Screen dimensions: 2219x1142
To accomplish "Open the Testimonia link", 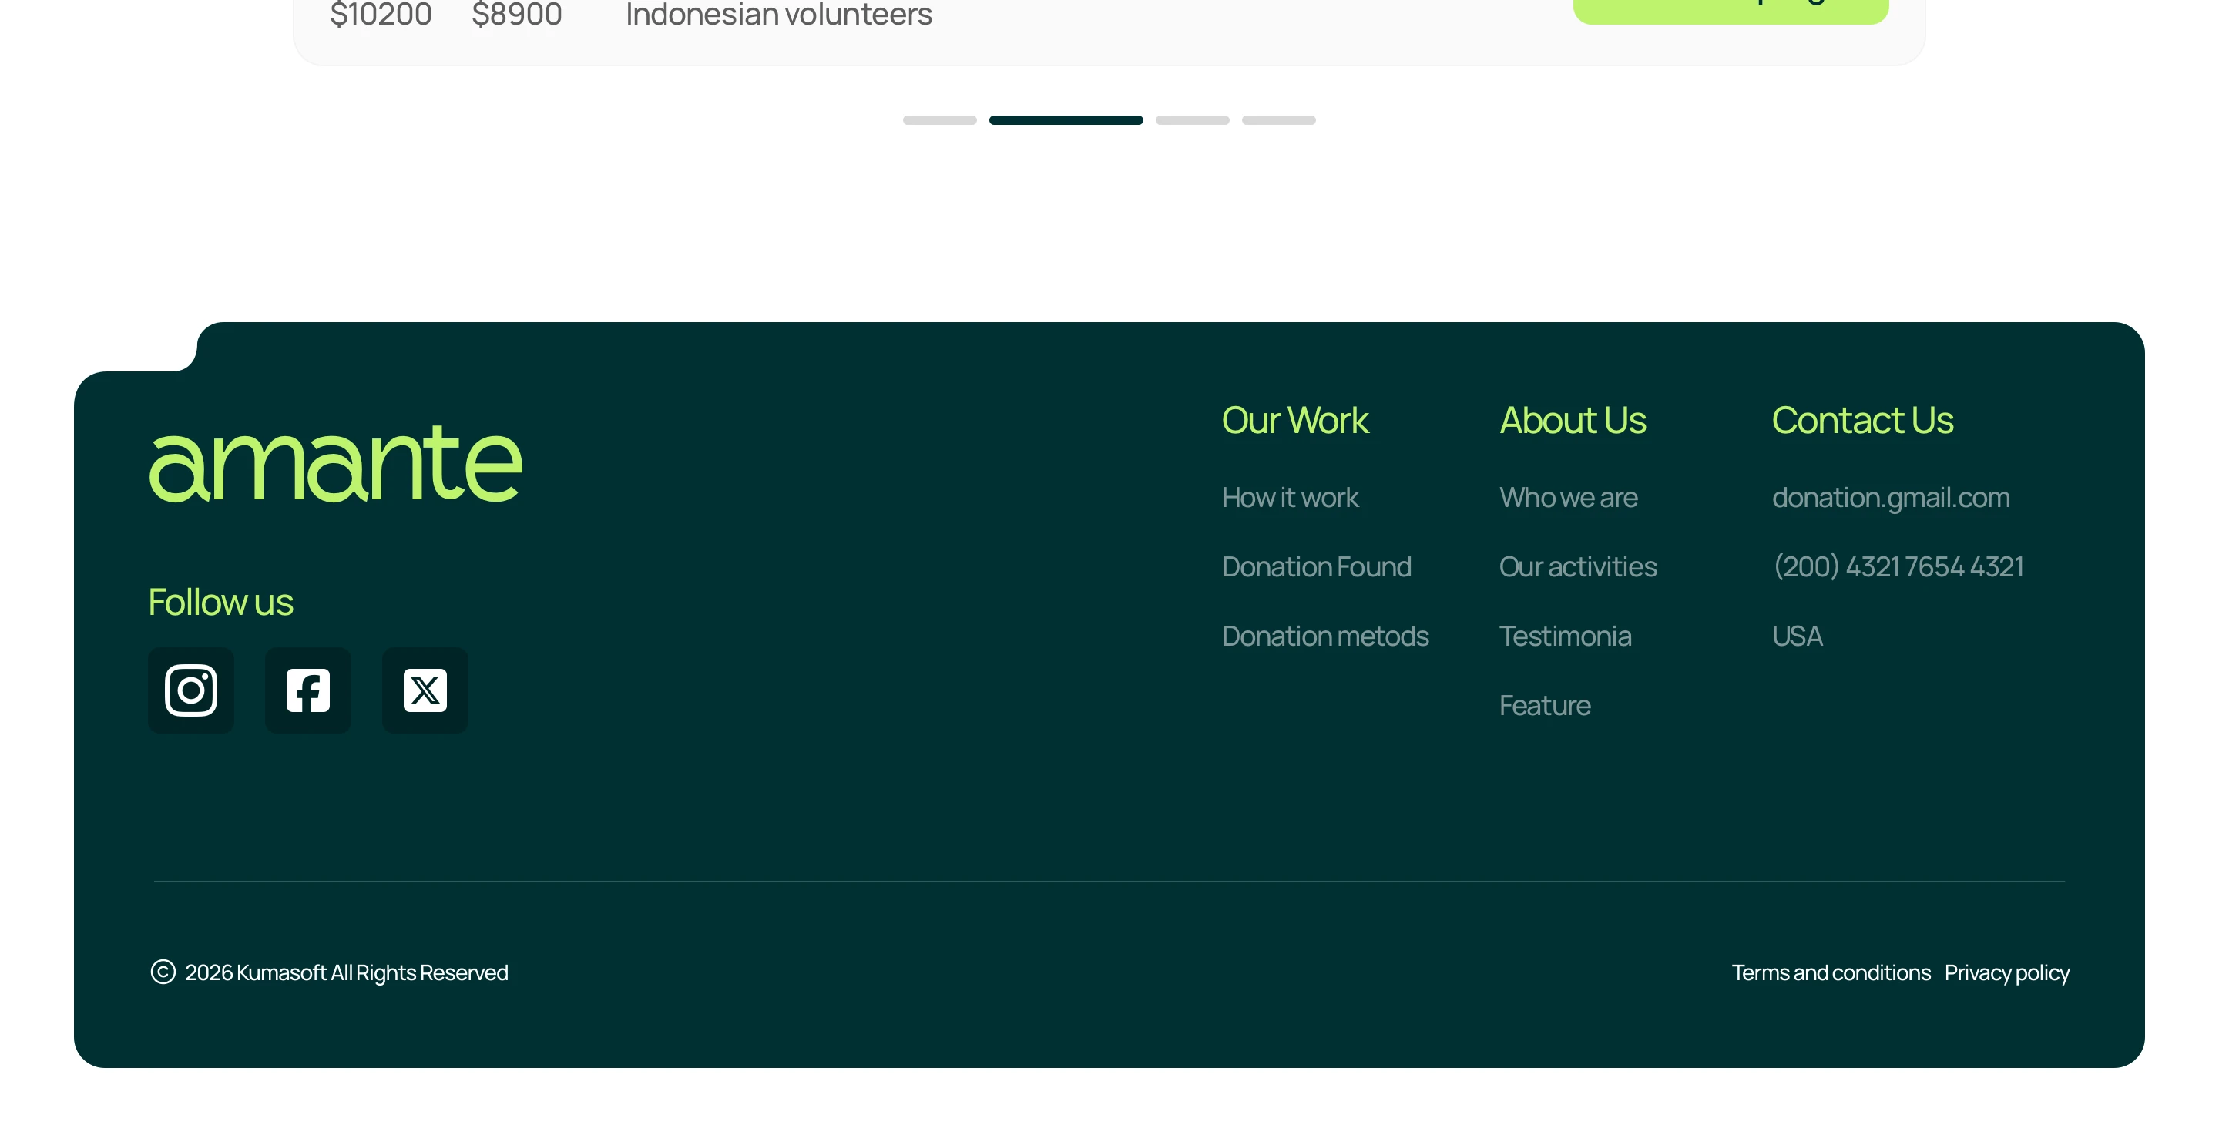I will coord(1565,636).
